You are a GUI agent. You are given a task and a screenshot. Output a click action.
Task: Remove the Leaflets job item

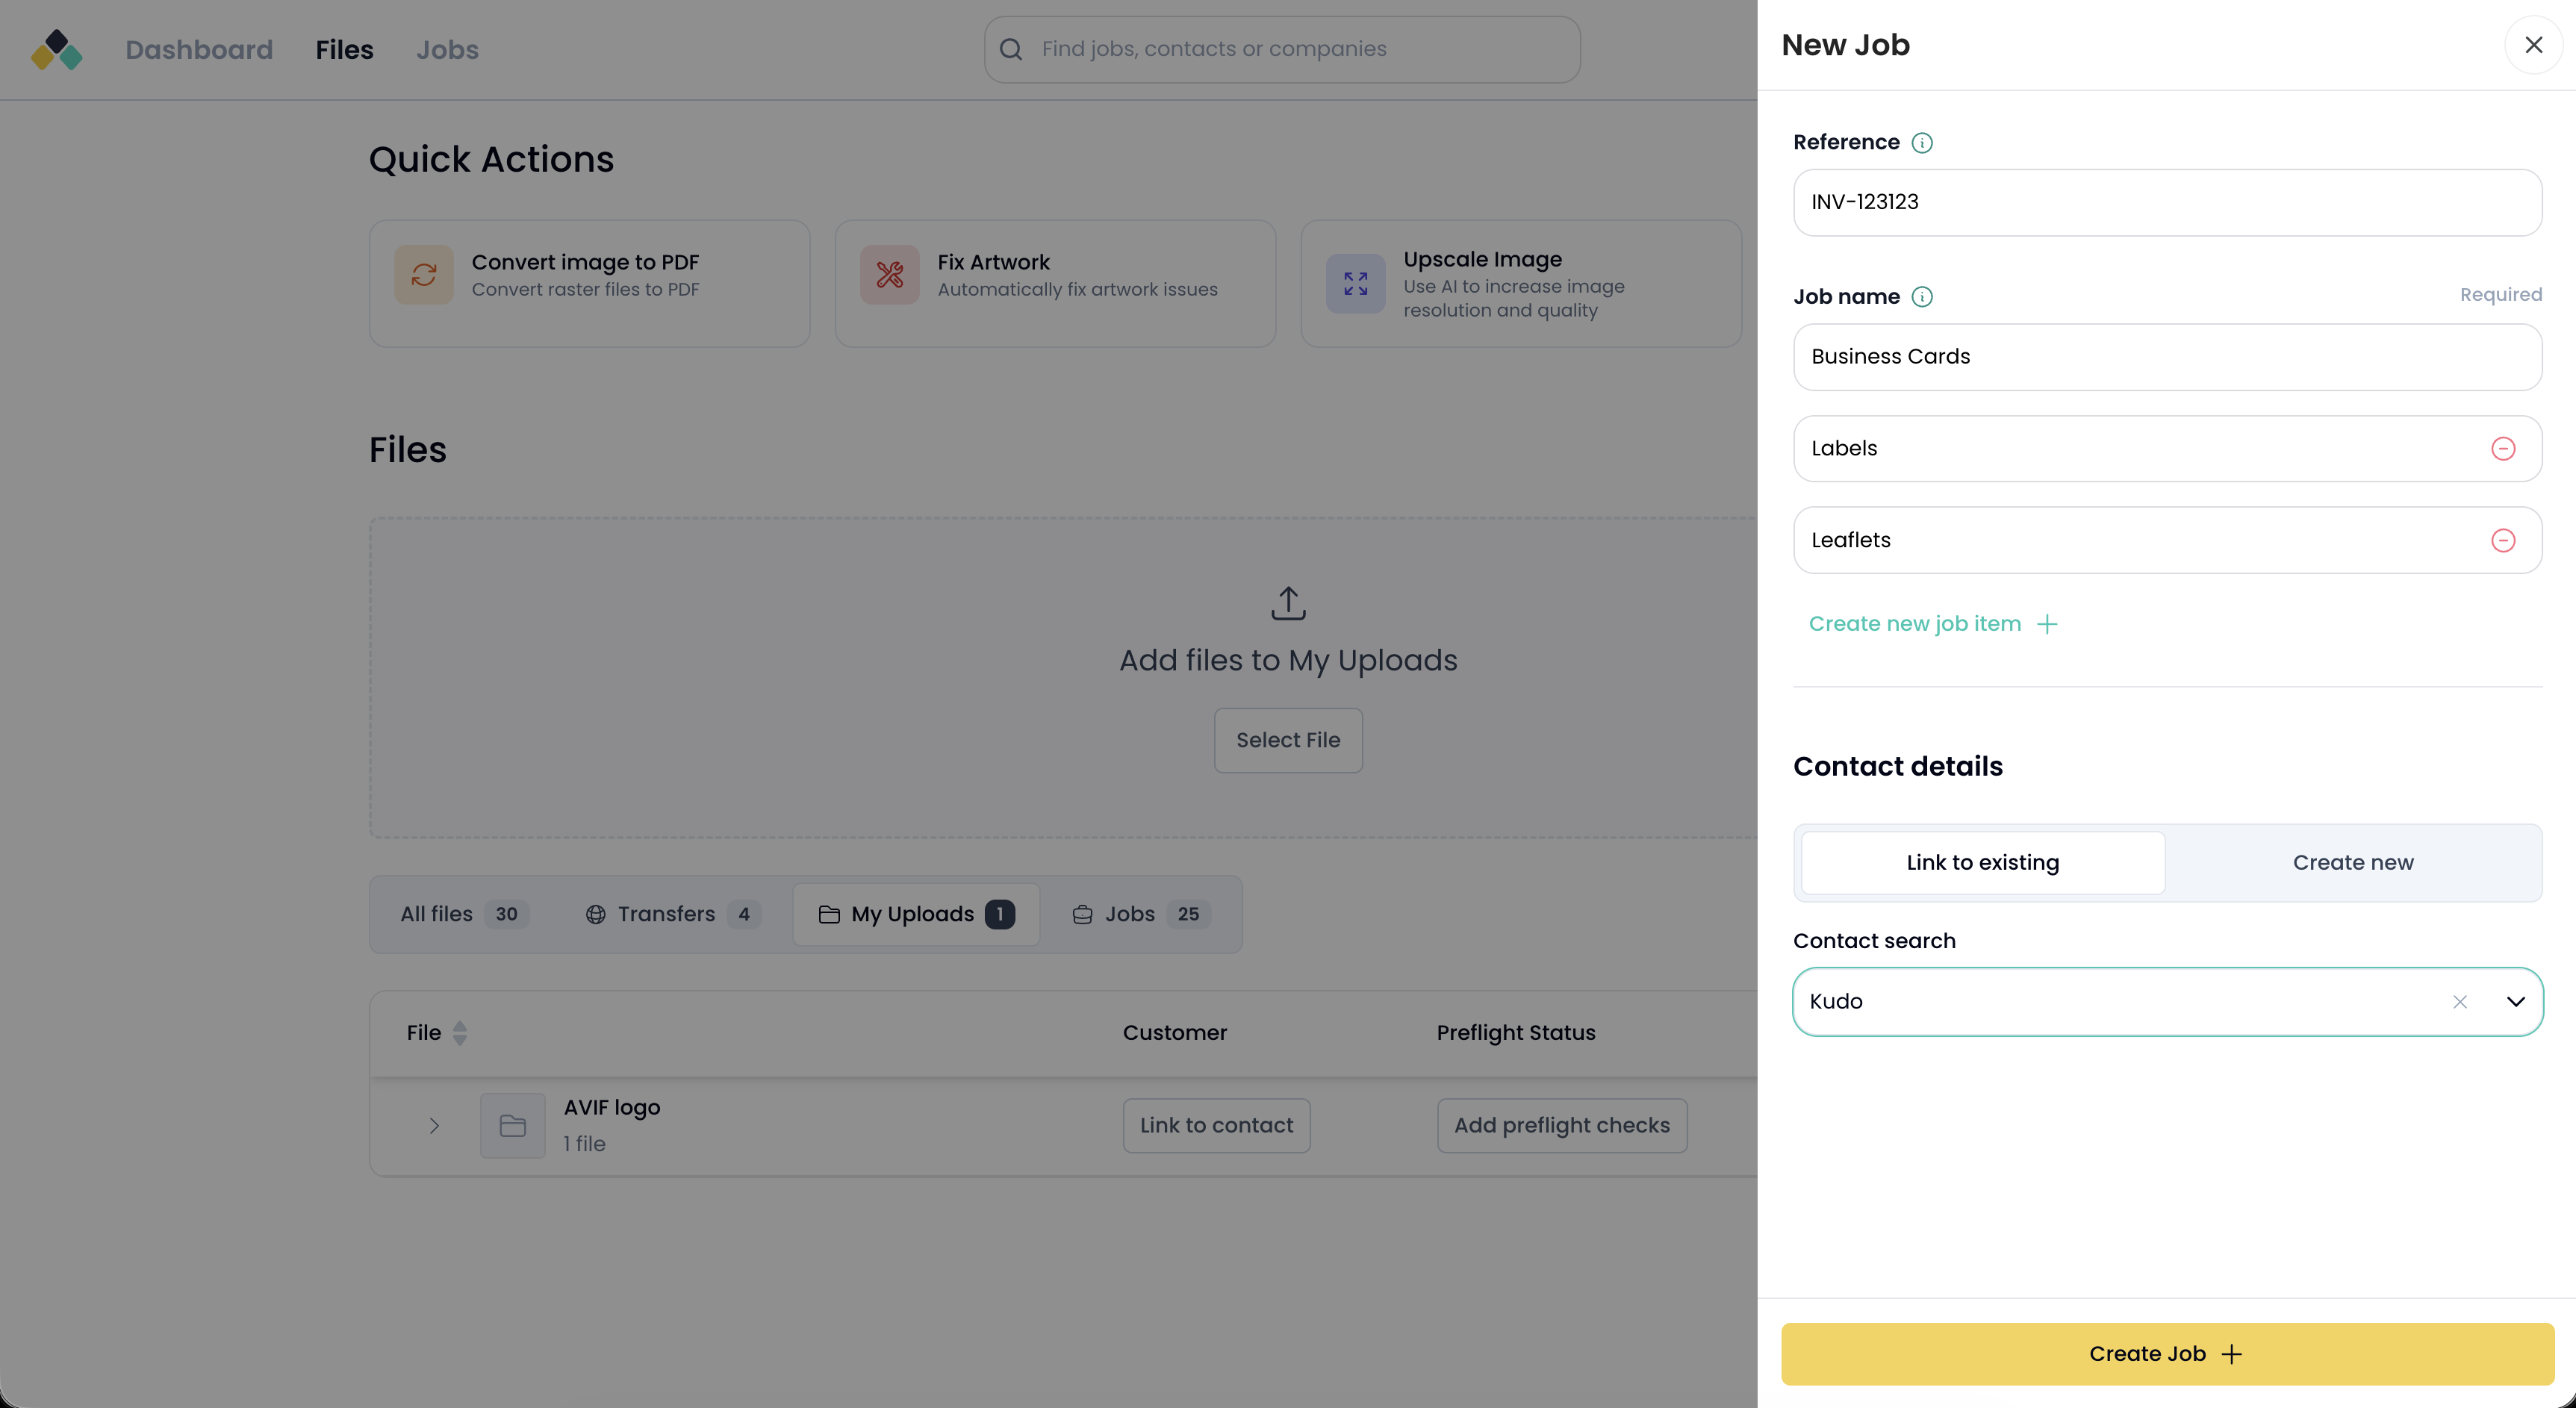pyautogui.click(x=2502, y=541)
